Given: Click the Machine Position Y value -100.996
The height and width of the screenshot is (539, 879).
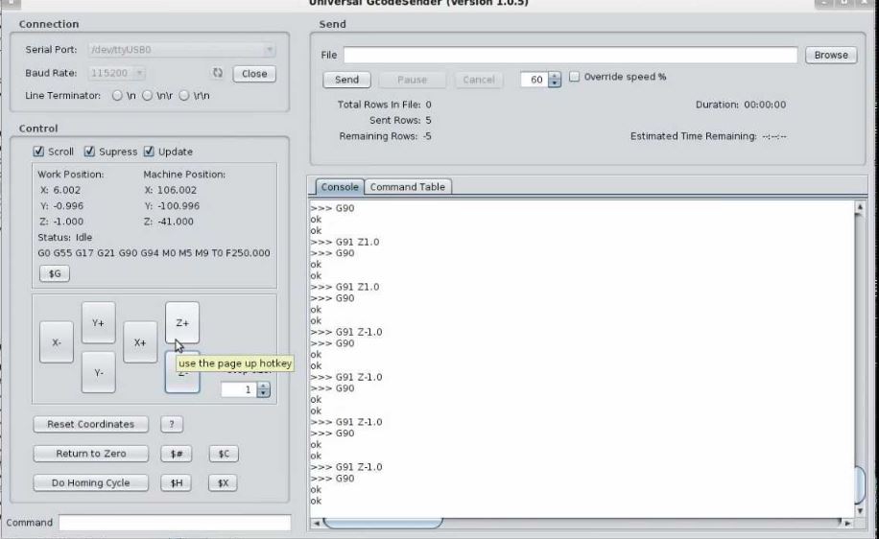Looking at the screenshot, I should [x=178, y=205].
